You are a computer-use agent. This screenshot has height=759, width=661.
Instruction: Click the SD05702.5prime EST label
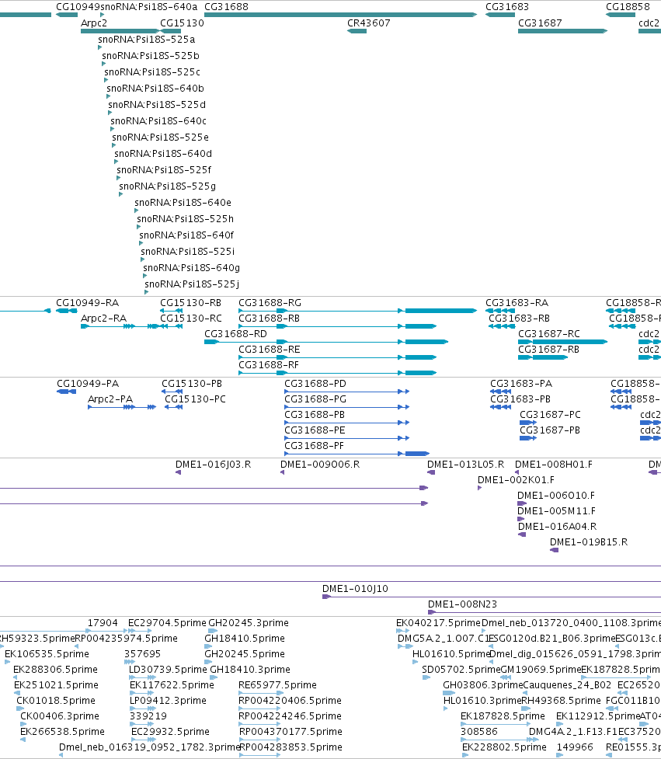461,670
